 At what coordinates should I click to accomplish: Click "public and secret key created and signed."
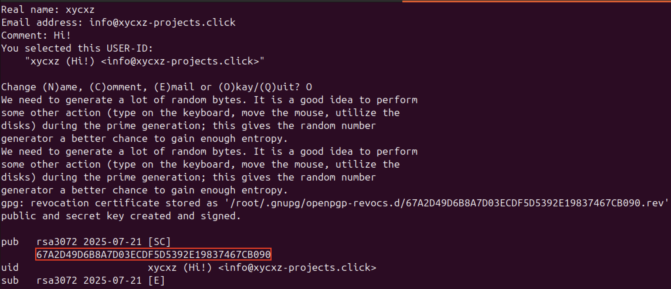[121, 216]
